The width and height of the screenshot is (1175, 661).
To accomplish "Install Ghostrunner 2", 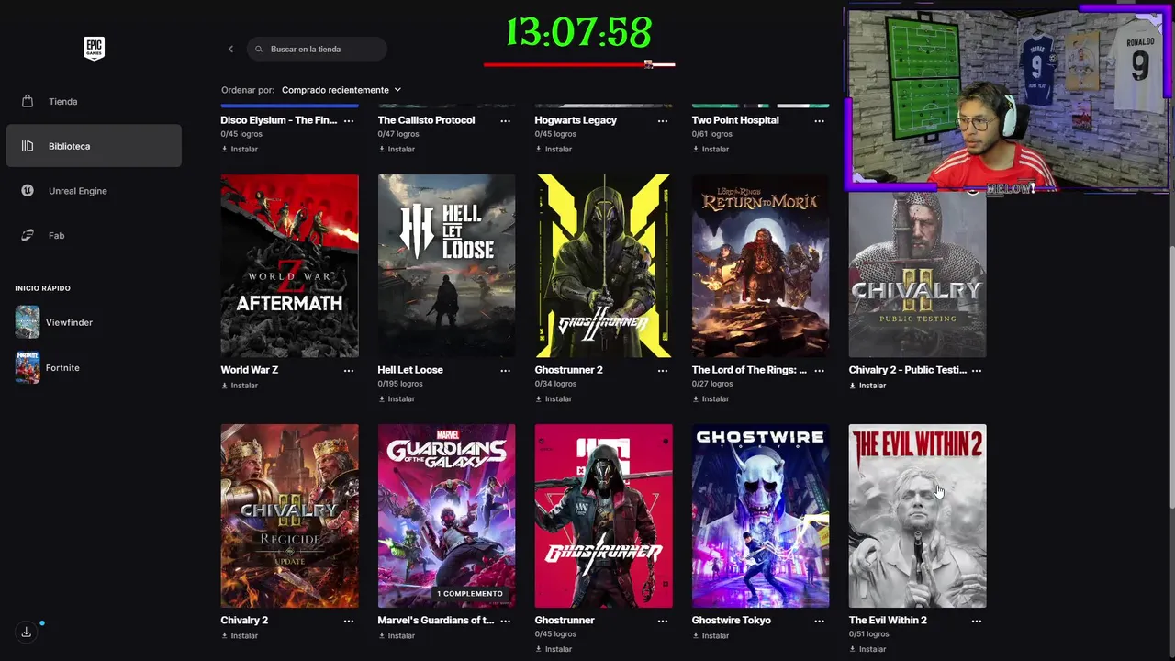I will [554, 398].
